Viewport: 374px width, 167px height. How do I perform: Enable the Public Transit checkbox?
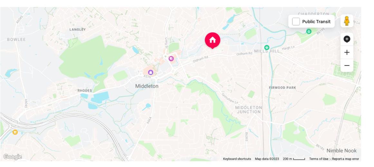coord(296,22)
